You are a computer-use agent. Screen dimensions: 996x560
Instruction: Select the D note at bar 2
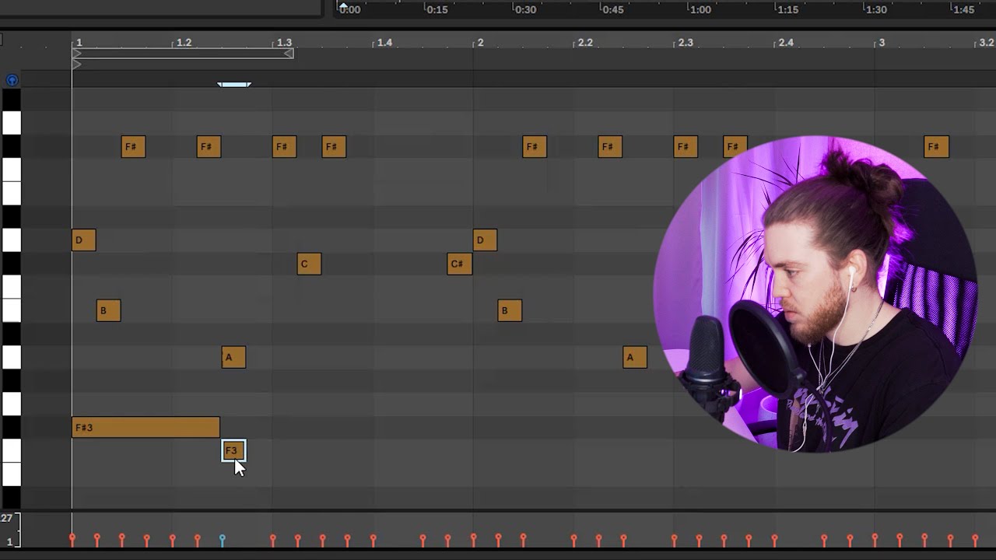[485, 240]
